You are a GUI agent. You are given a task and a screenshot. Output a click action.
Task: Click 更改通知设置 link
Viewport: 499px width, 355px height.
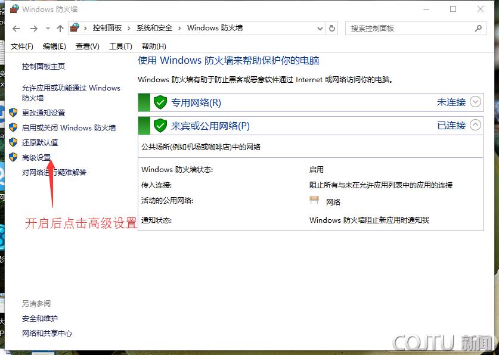(x=44, y=113)
